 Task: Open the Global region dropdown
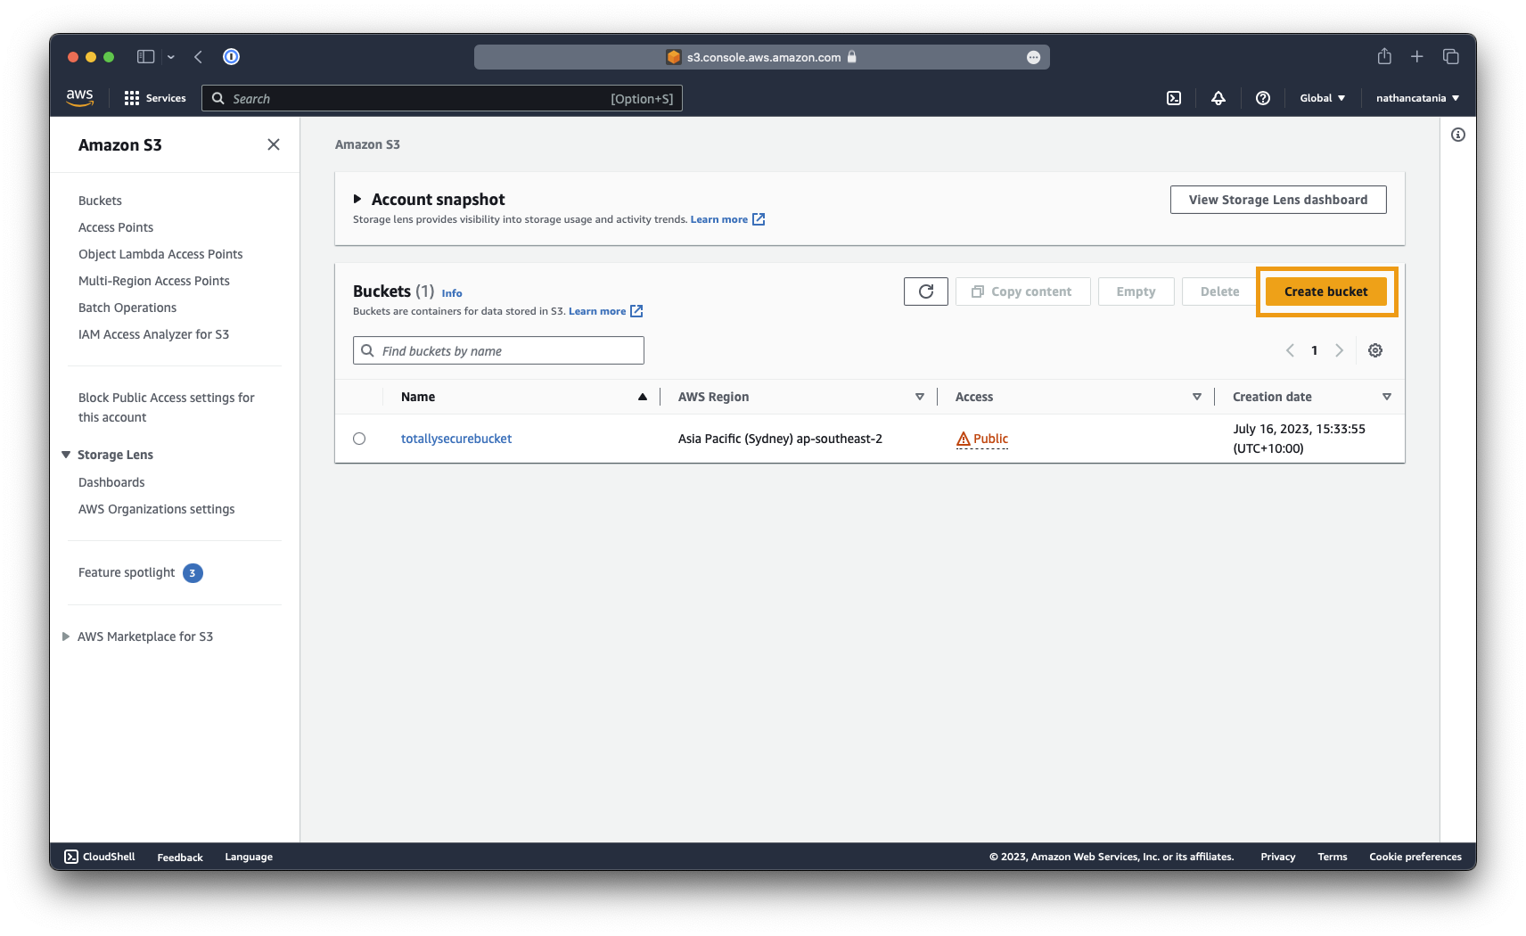click(x=1322, y=98)
